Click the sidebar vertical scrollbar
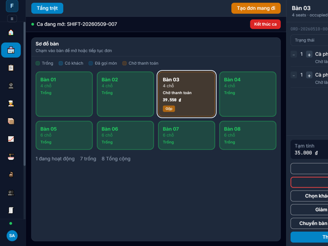Image resolution: width=328 pixels, height=246 pixels. pos(25,94)
